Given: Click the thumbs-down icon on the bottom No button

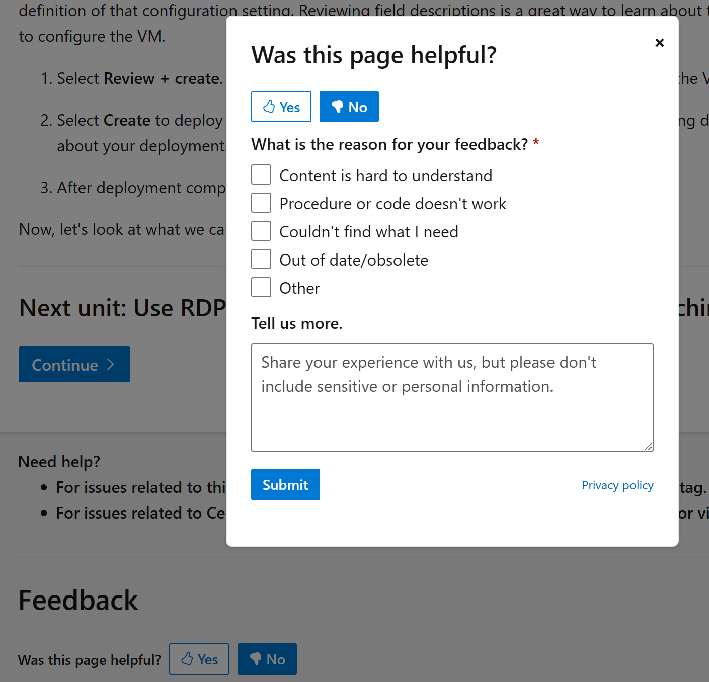Looking at the screenshot, I should pos(256,659).
